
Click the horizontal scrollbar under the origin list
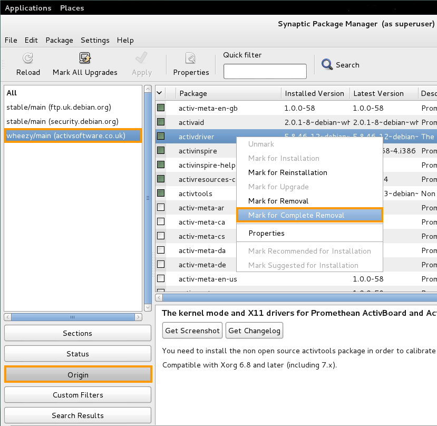pyautogui.click(x=73, y=317)
